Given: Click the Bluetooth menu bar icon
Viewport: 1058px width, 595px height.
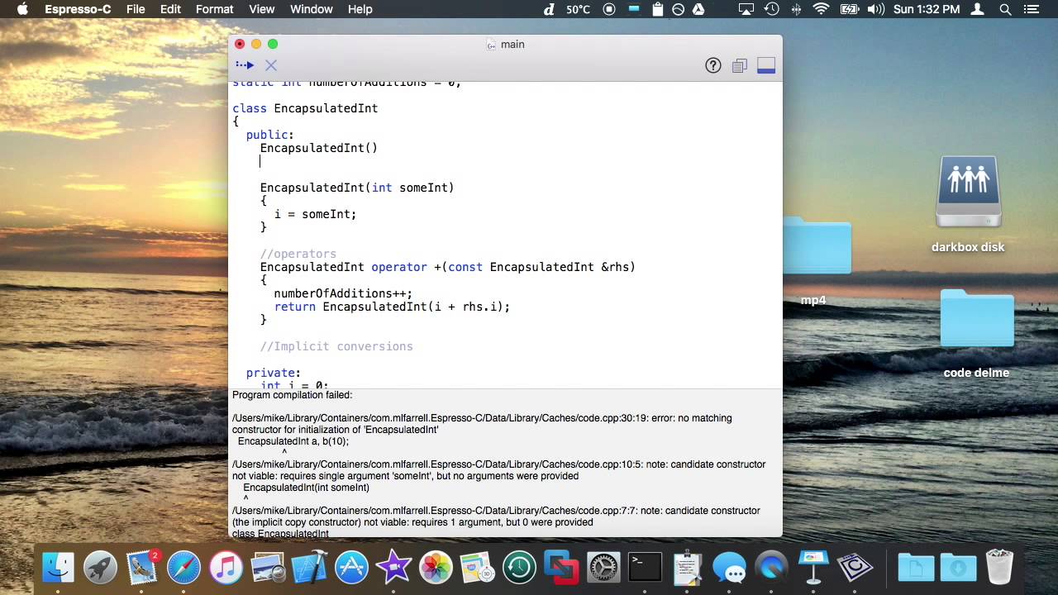Looking at the screenshot, I should (x=796, y=9).
